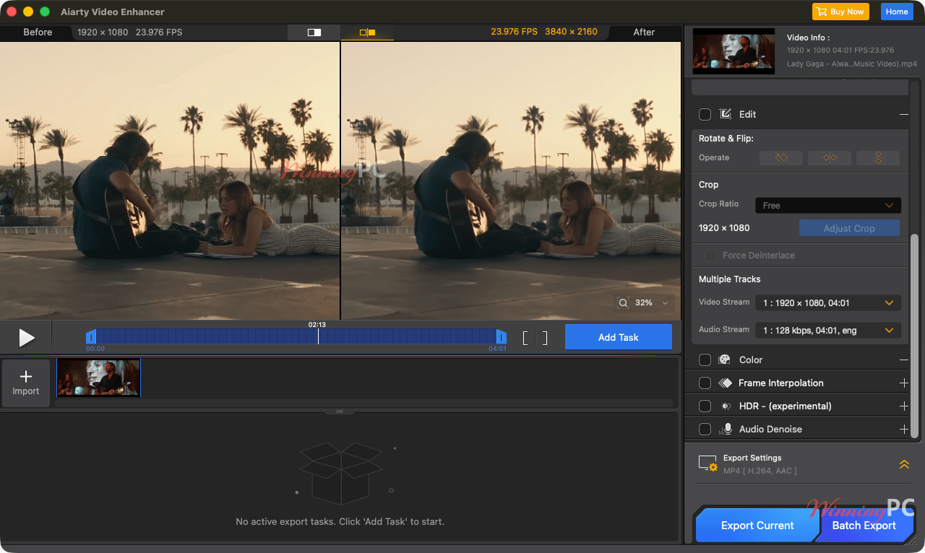925x553 pixels.
Task: Click the horizontal flip button
Action: pos(830,157)
